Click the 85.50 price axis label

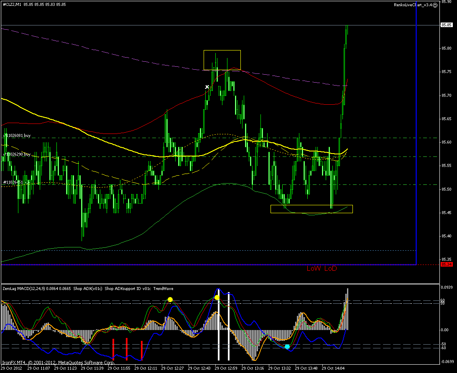[x=447, y=189]
